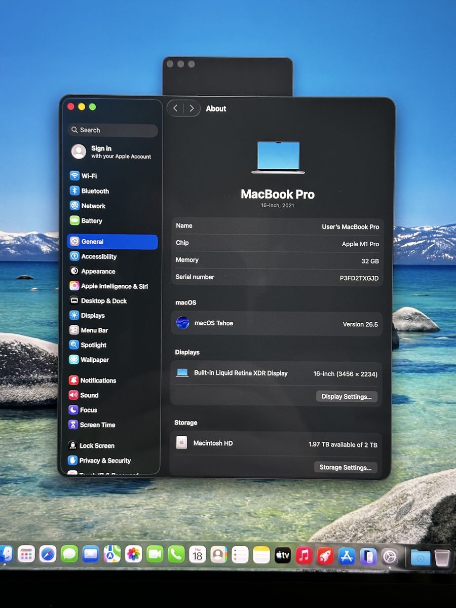456x608 pixels.
Task: Click the macOS Tahoe logo icon
Action: pyautogui.click(x=182, y=323)
